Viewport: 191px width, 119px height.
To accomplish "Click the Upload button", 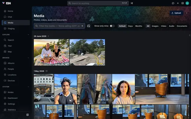I will 176,13.
